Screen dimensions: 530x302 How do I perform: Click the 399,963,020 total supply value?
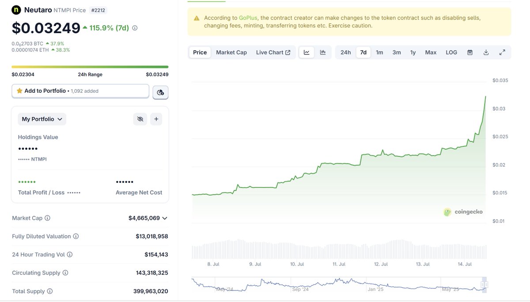click(151, 291)
